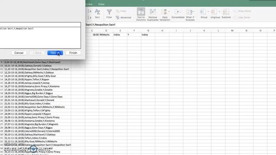
Task: Open Advanced filter options
Action: click(124, 17)
